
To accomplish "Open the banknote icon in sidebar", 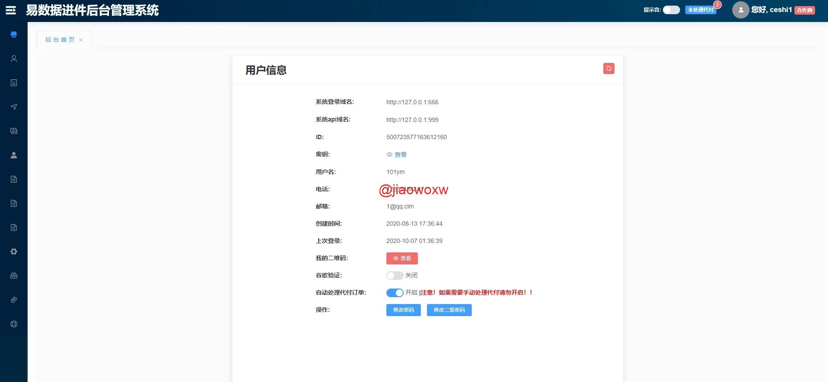I will click(14, 131).
